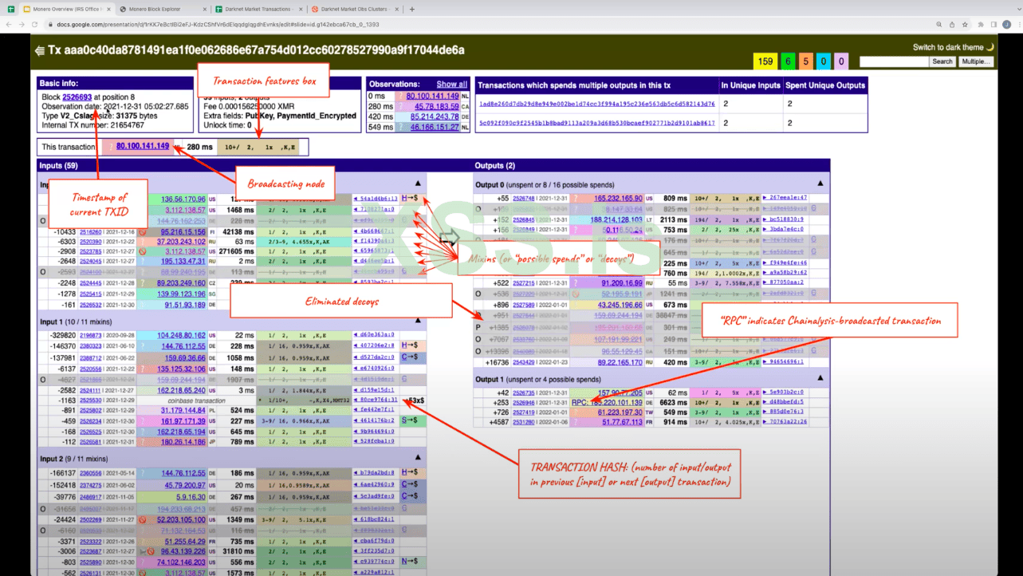This screenshot has height=576, width=1023.
Task: Open transaction 1ad8e260d7db29d8 hash link
Action: pyautogui.click(x=596, y=104)
